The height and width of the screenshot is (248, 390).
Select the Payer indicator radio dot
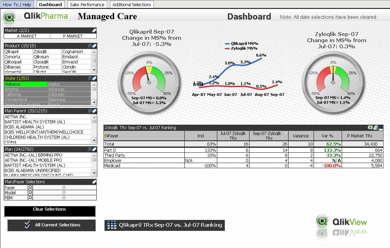[64, 187]
